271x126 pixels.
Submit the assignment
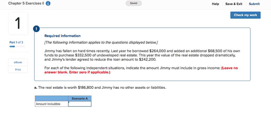(x=254, y=4)
